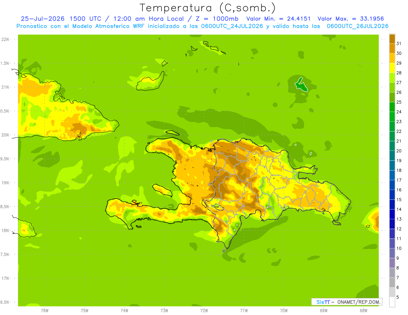Click the legend value 5 label
Image resolution: width=408 pixels, height=315 pixels.
[x=398, y=297]
